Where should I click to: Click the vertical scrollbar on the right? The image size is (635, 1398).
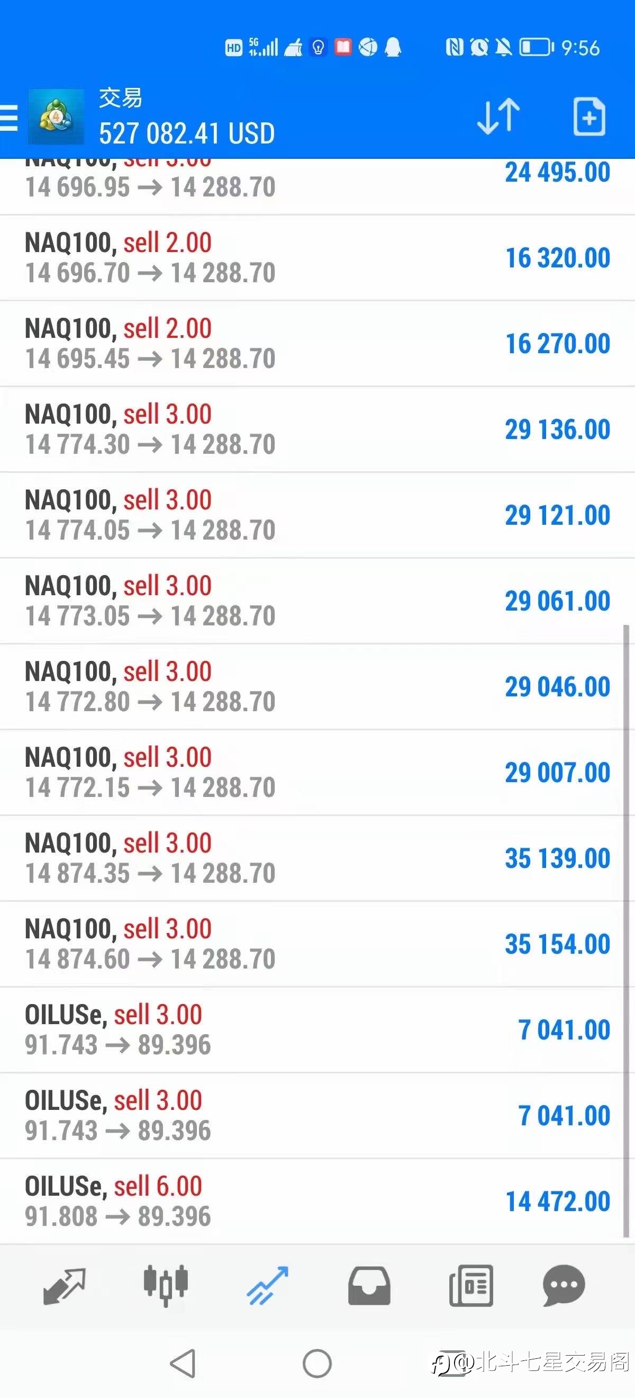click(627, 931)
